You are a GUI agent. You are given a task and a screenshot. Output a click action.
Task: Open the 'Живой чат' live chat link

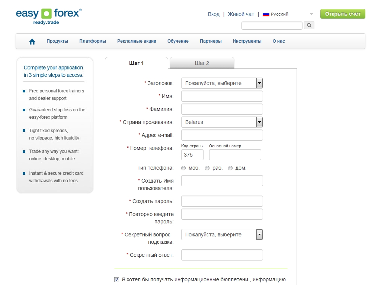241,14
